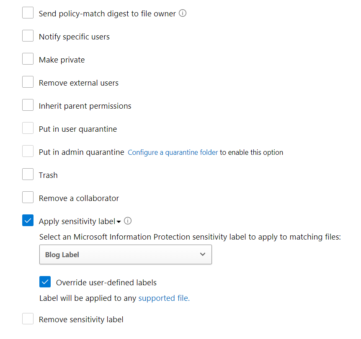Tick the Remove sensitivity label checkbox
This screenshot has width=361, height=339.
point(28,319)
